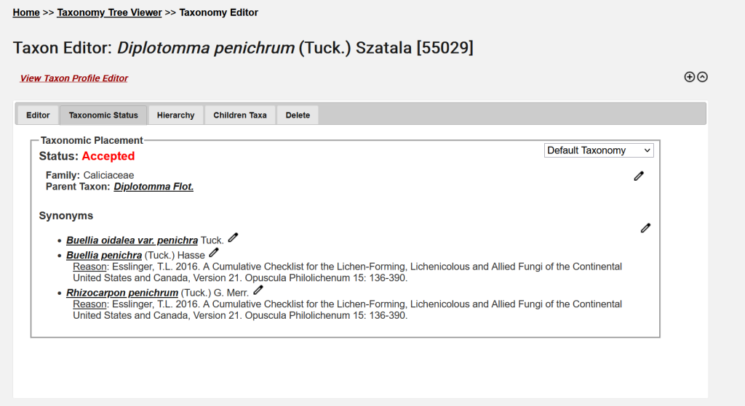Image resolution: width=745 pixels, height=406 pixels.
Task: Edit the Buellia oidalea var. penichra synonym
Action: 233,237
